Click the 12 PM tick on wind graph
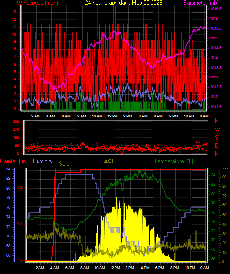Viewport: 230px width, 274px height. 113,116
